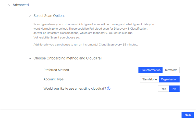Image resolution: width=196 pixels, height=120 pixels.
Task: Click the Account Type label
Action: 53,79
